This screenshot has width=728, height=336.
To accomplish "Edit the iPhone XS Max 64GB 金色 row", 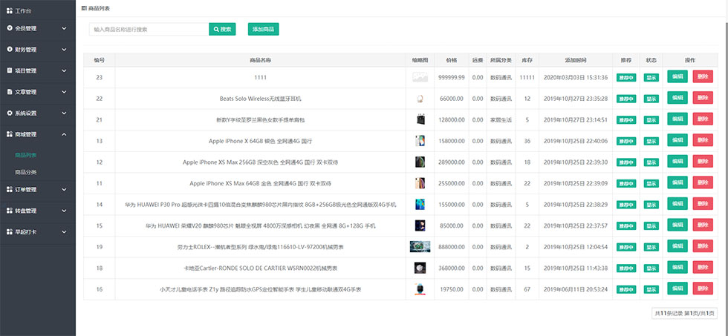I will [677, 182].
